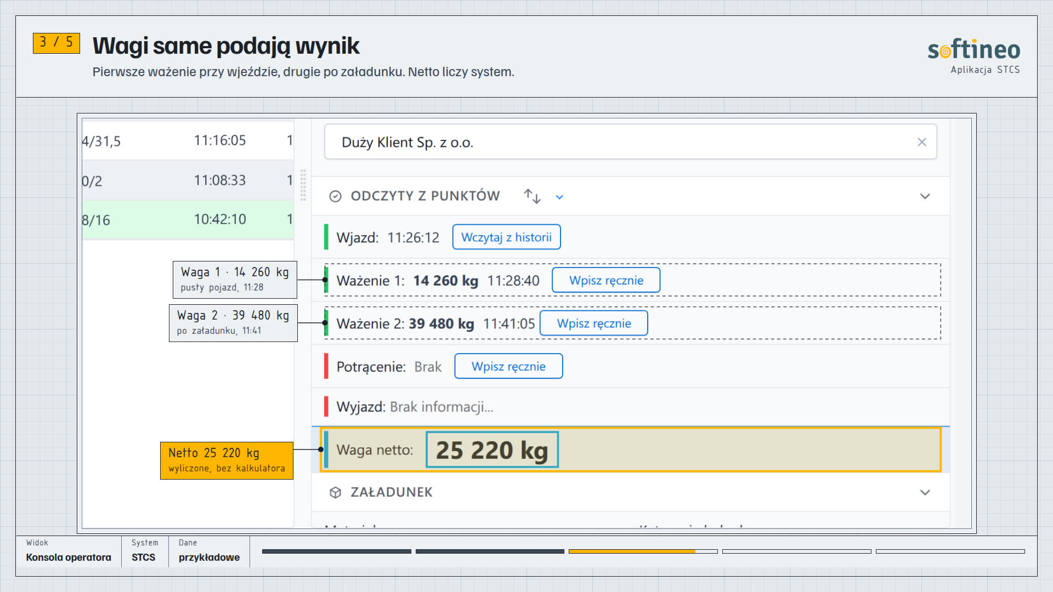Select the list row with time 11:16:05
This screenshot has width=1053, height=592.
[x=188, y=140]
